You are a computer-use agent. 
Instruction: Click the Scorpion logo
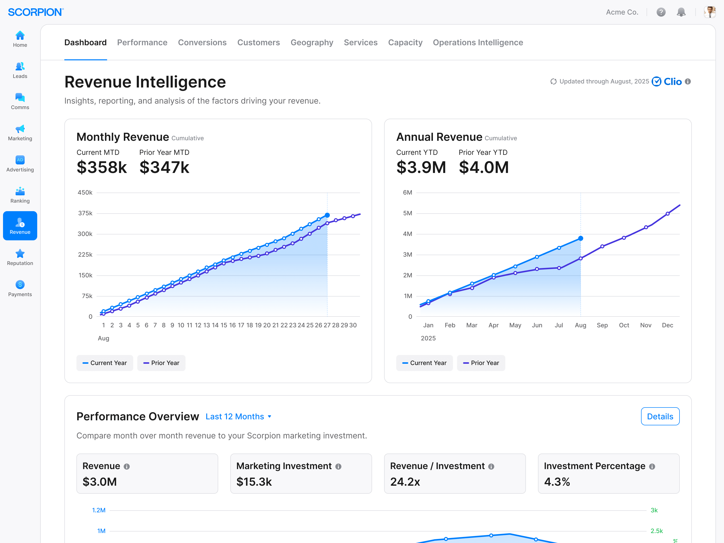pos(36,12)
